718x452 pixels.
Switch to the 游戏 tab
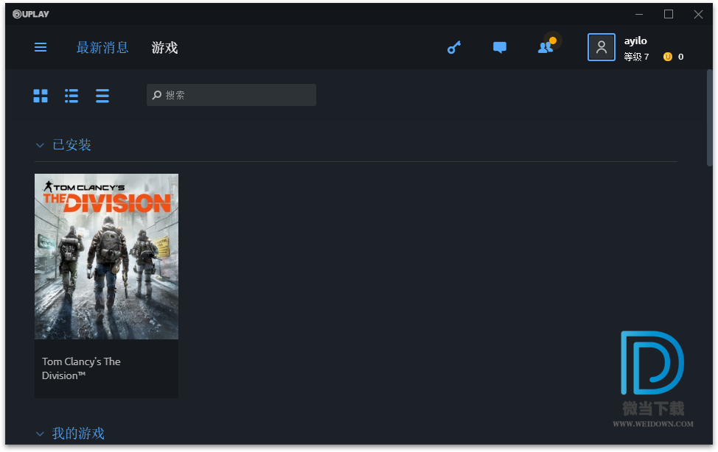164,48
